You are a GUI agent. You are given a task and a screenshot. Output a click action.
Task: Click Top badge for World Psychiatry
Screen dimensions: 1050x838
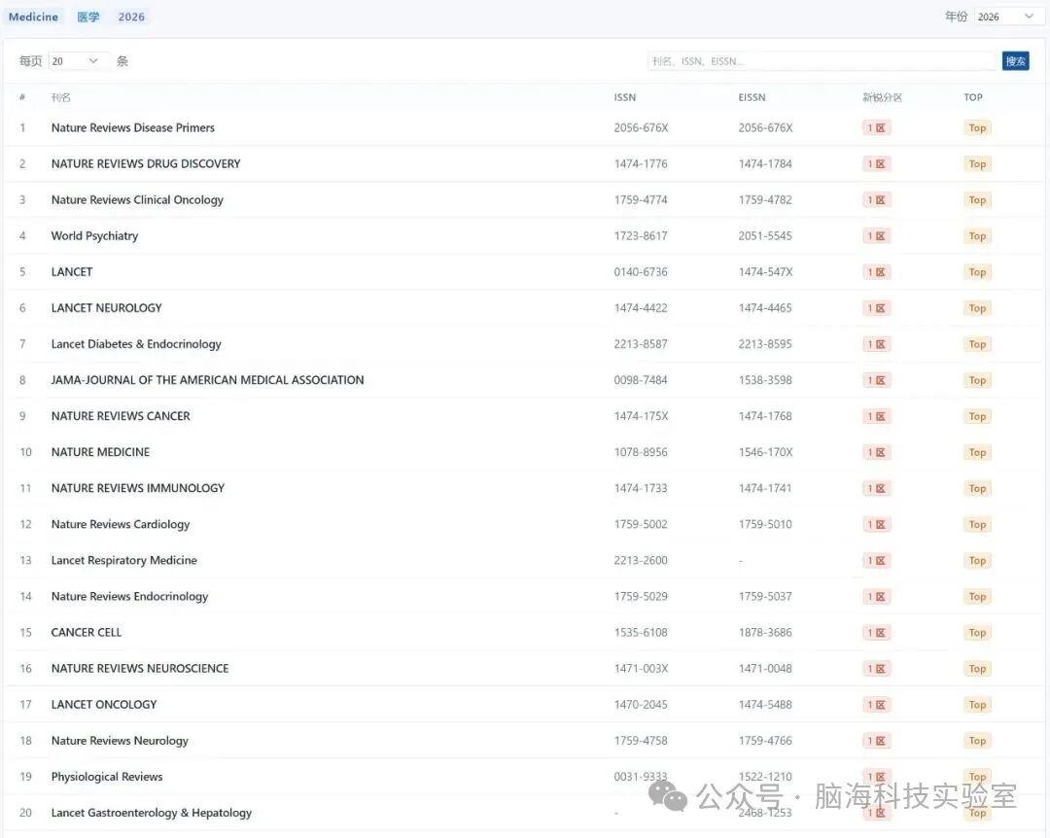click(977, 236)
